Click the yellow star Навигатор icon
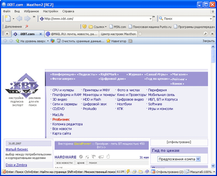 109,41
